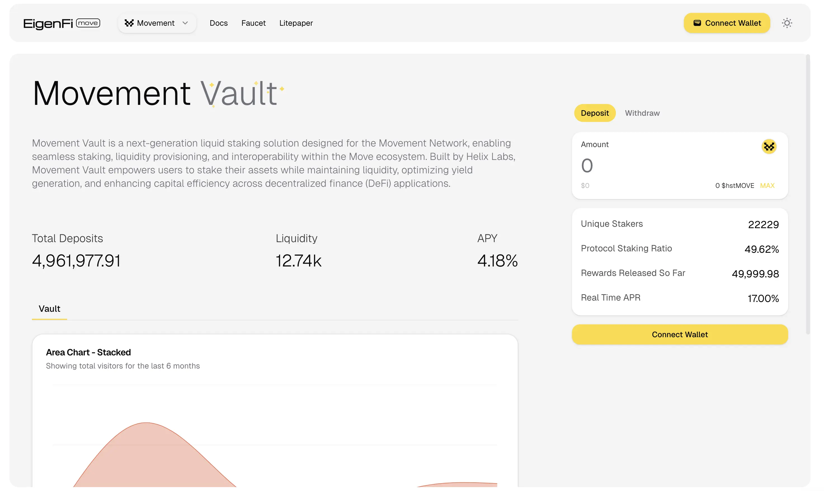Click the Movement Vault page heading

[155, 93]
